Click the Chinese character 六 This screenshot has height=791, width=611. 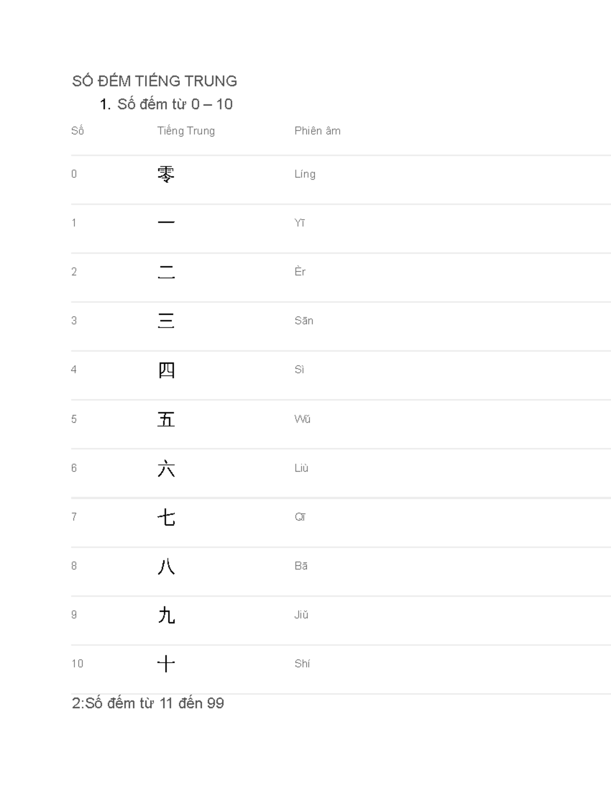[166, 468]
